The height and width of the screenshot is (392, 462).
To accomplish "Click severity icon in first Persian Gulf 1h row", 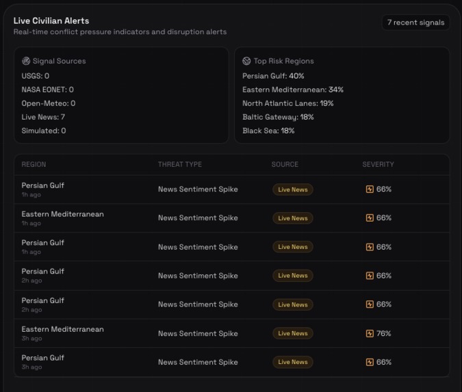I will tap(370, 189).
